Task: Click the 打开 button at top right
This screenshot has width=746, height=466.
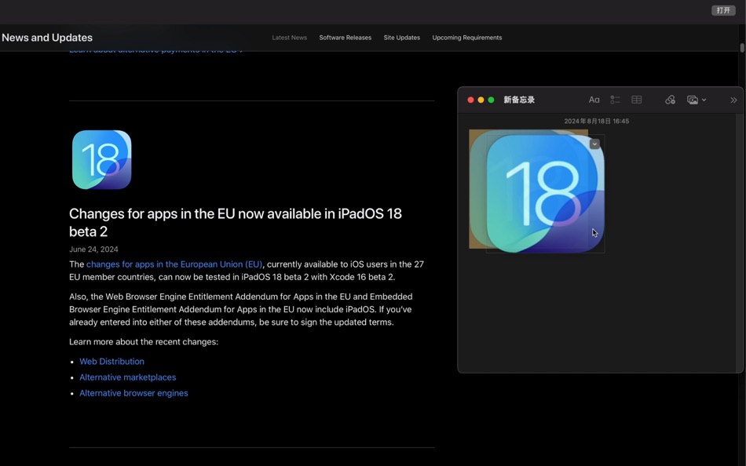Action: click(x=723, y=10)
